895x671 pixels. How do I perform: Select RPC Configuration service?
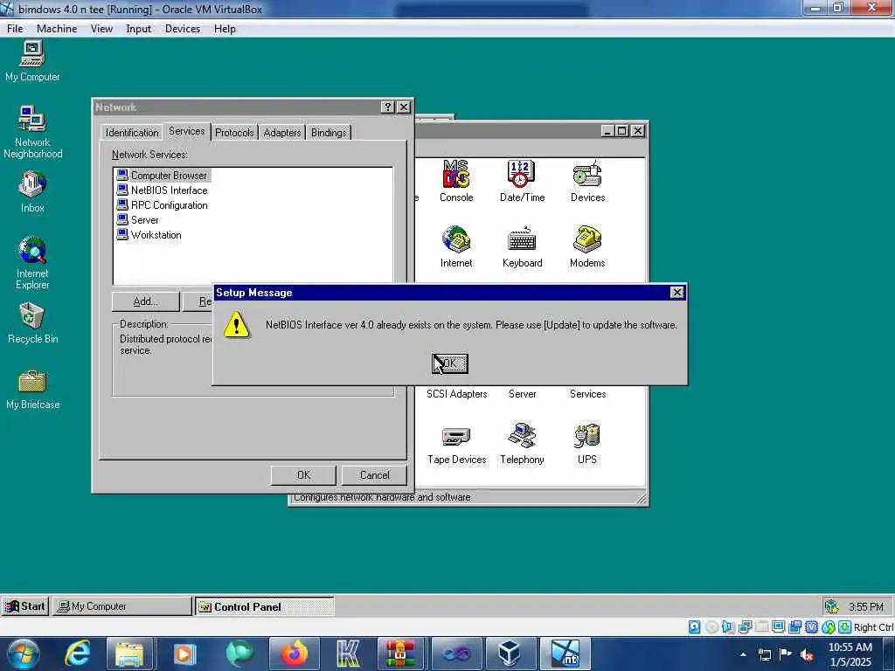(162, 204)
